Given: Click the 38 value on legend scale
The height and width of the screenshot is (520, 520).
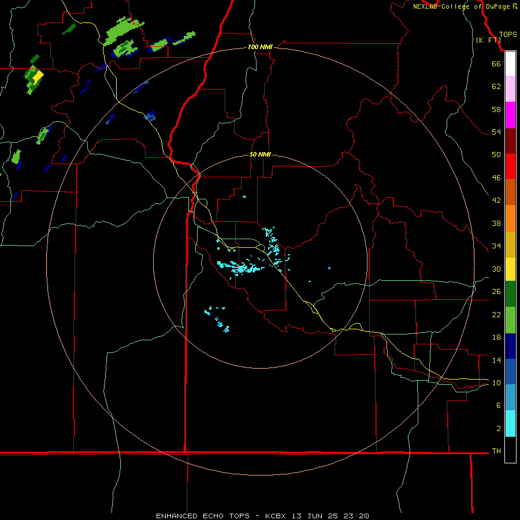Looking at the screenshot, I should click(496, 223).
